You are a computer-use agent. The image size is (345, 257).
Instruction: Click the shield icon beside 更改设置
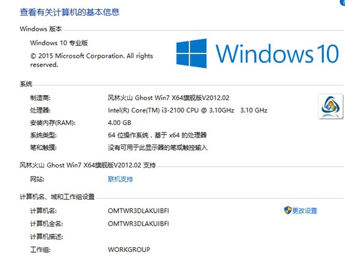pyautogui.click(x=288, y=210)
